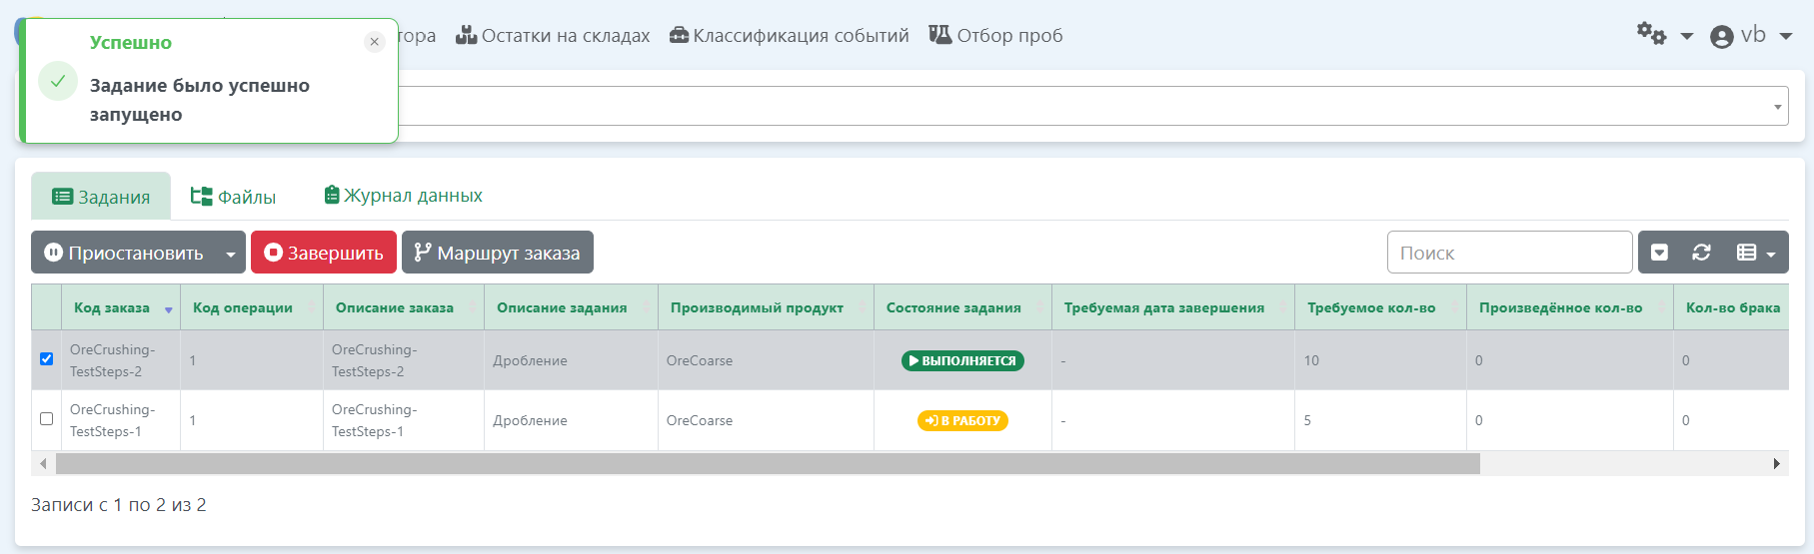This screenshot has height=554, width=1814.
Task: Check the OreCrushing-TestSteps-1 row checkbox
Action: coord(46,418)
